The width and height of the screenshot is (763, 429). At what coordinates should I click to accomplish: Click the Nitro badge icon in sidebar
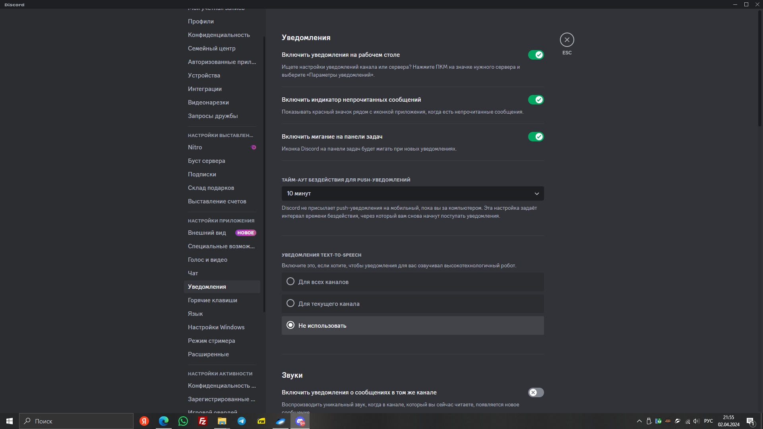[x=253, y=147]
